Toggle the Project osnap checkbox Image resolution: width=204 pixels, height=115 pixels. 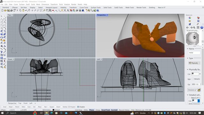point(69,107)
